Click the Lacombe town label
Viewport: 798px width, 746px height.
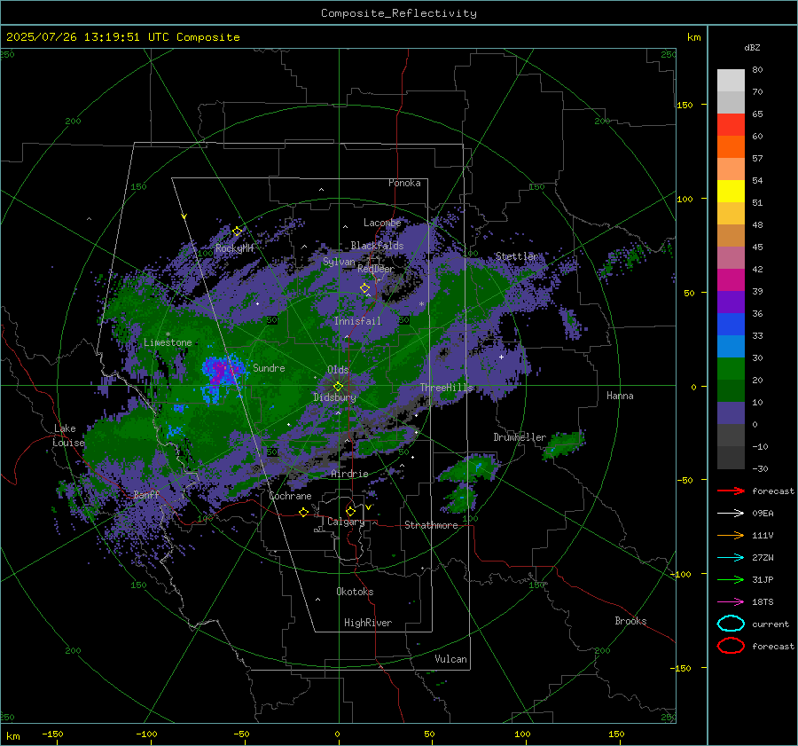click(382, 223)
